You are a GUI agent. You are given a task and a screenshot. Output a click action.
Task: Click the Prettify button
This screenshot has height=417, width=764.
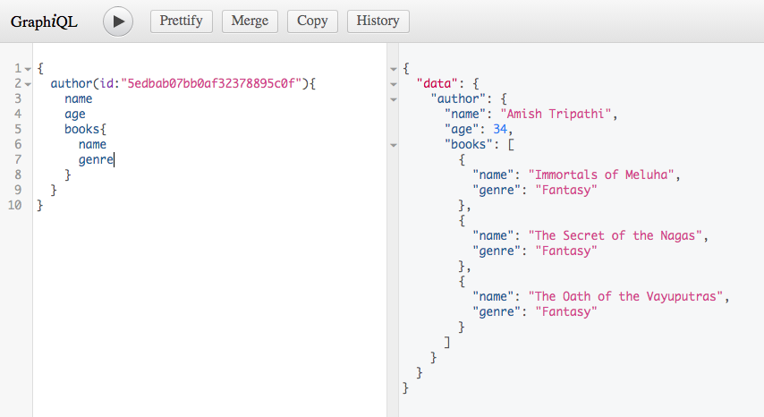pos(182,21)
